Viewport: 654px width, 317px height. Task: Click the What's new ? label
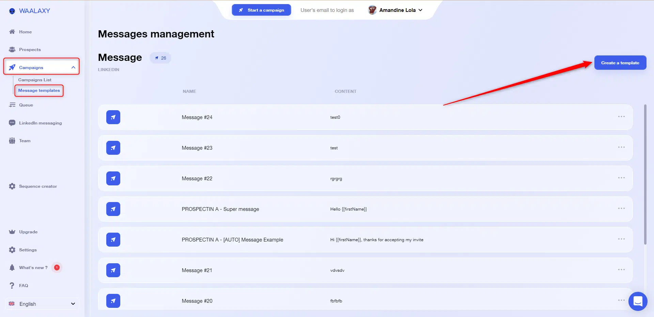coord(33,267)
